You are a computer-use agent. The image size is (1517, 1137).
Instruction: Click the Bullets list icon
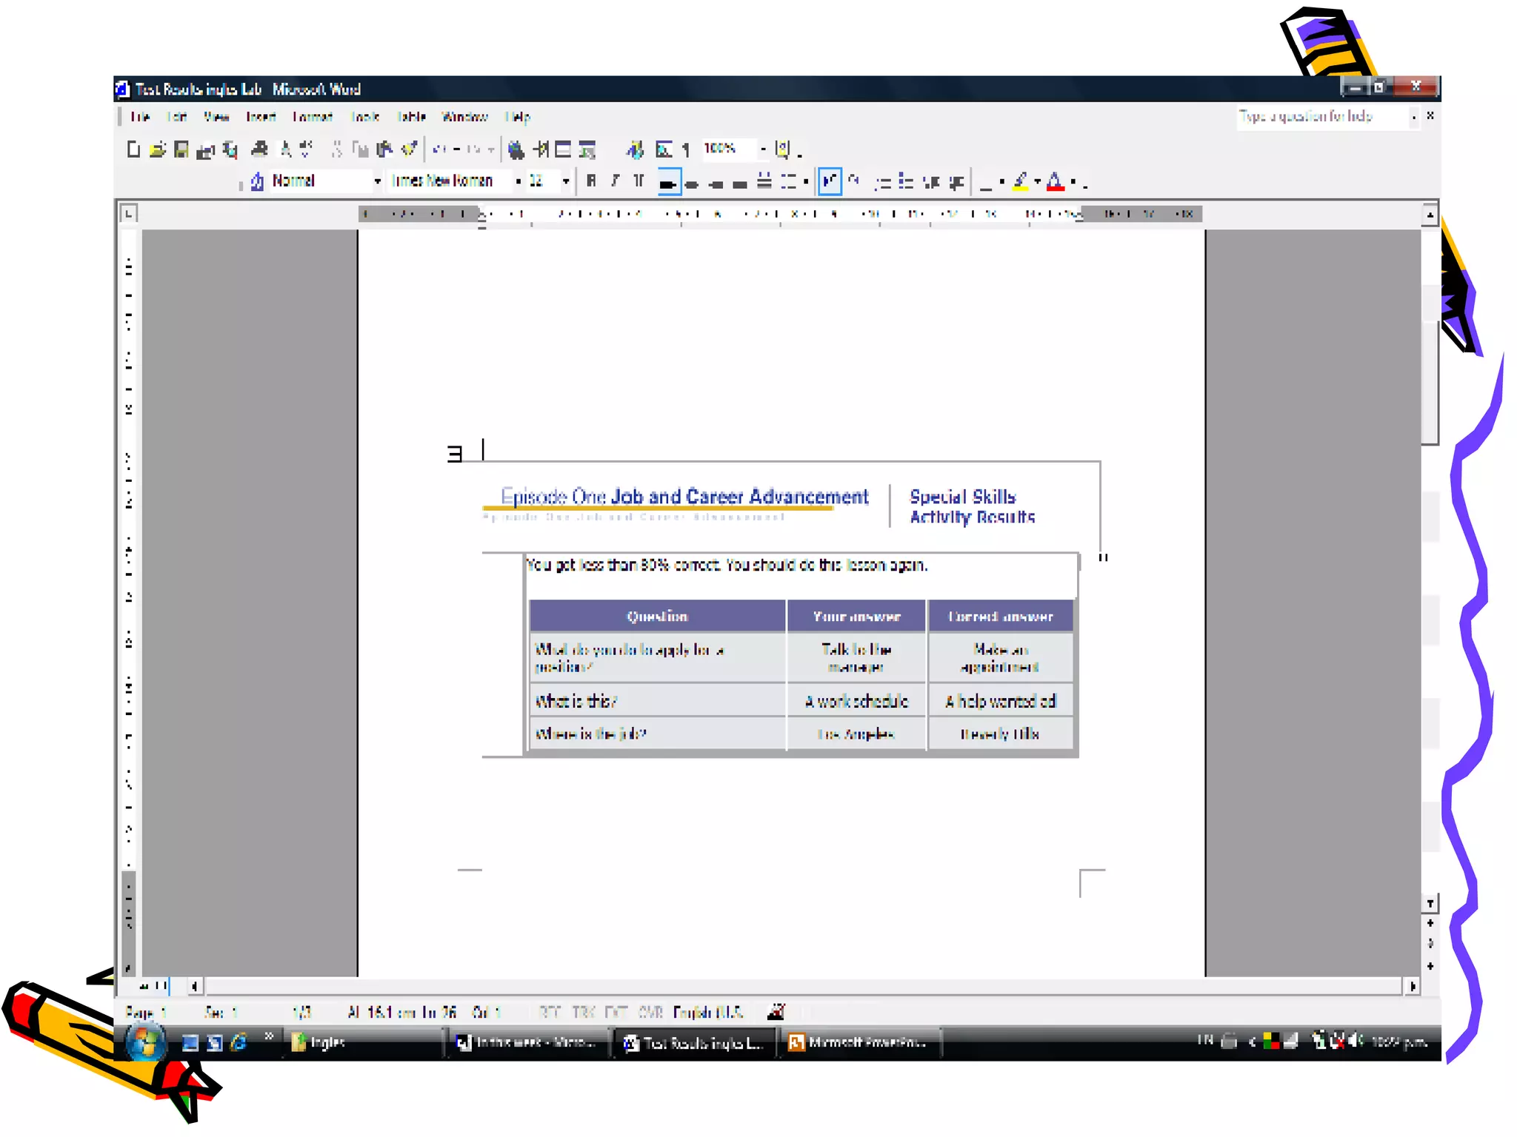tap(906, 182)
